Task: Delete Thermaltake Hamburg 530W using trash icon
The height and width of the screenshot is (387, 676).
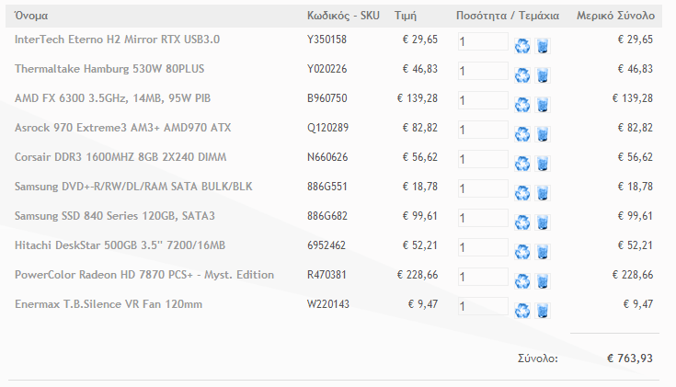Action: tap(543, 75)
